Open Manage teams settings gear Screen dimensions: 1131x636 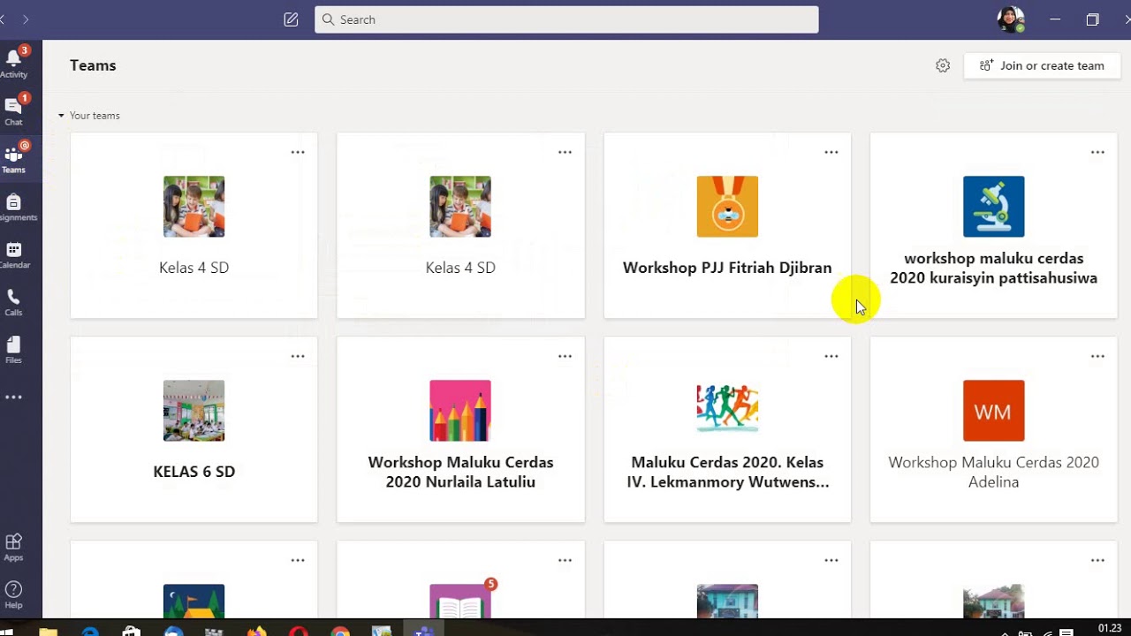tap(943, 65)
